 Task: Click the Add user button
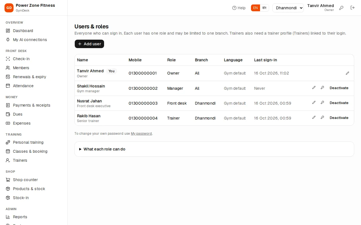(89, 44)
